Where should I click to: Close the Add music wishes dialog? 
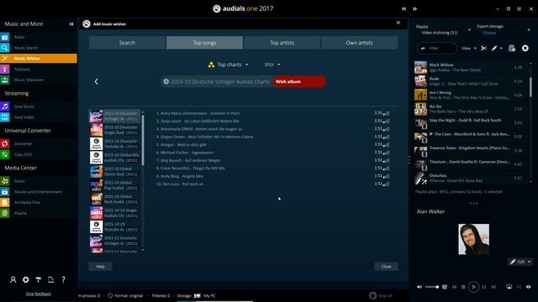click(398, 23)
